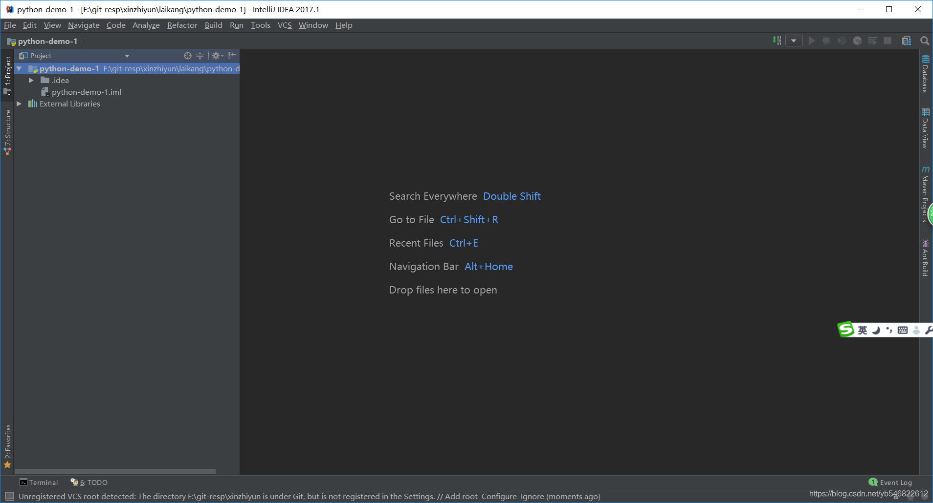Click the Debug bug icon
Viewport: 933px width, 503px height.
(826, 41)
